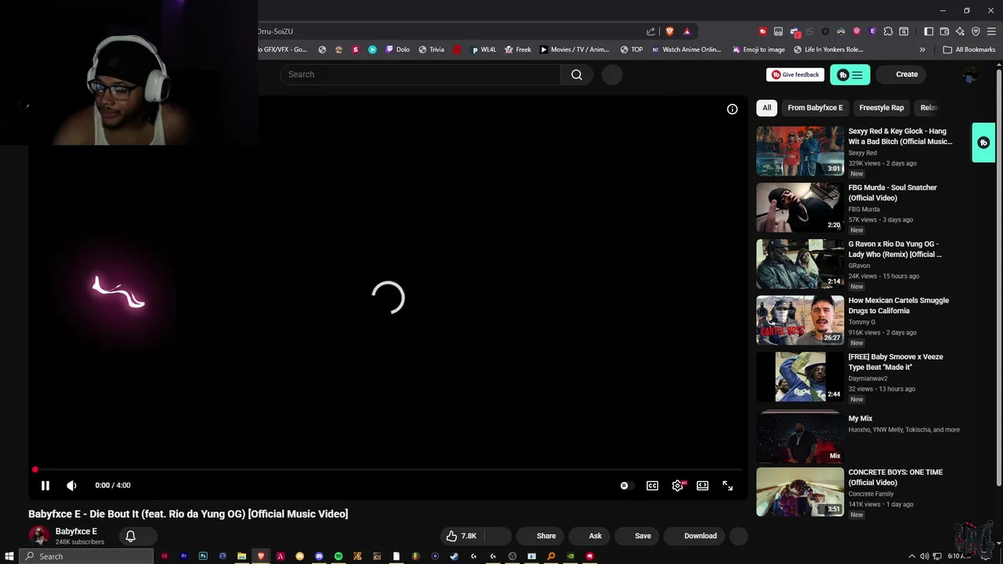1003x564 pixels.
Task: Pause the video with the pause button
Action: pos(45,486)
